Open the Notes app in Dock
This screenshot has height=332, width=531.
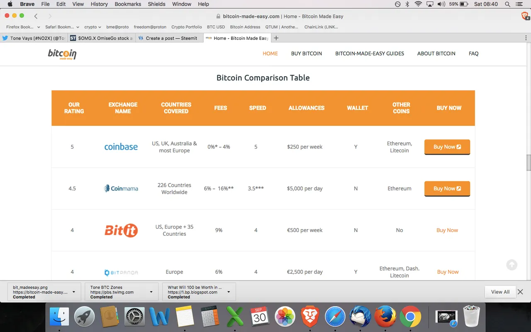[185, 317]
